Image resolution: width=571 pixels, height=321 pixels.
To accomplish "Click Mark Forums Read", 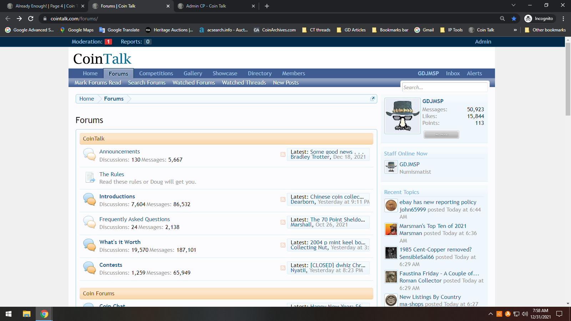I will [98, 83].
